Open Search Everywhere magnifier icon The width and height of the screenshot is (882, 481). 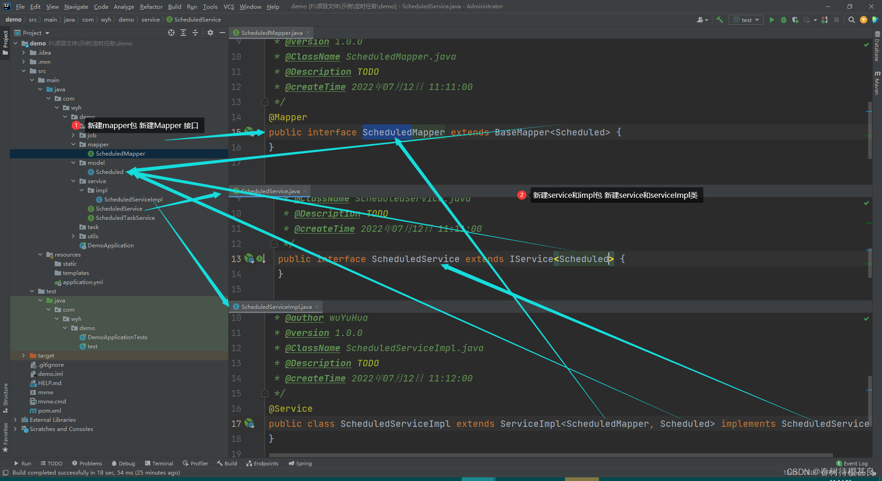[x=851, y=20]
